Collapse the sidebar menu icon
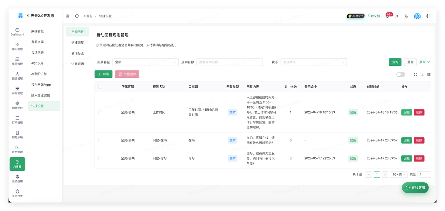 tap(68, 16)
